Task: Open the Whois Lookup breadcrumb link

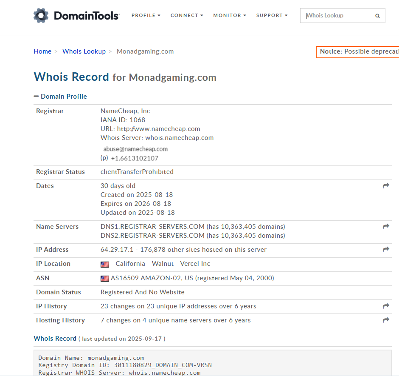Action: coord(84,51)
